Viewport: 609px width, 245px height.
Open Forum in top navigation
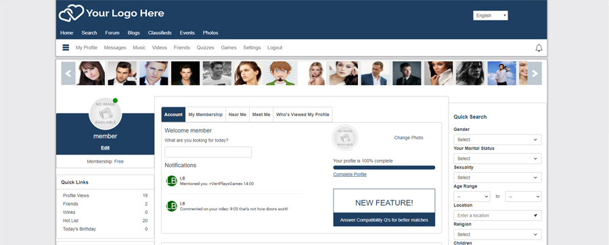pyautogui.click(x=112, y=33)
